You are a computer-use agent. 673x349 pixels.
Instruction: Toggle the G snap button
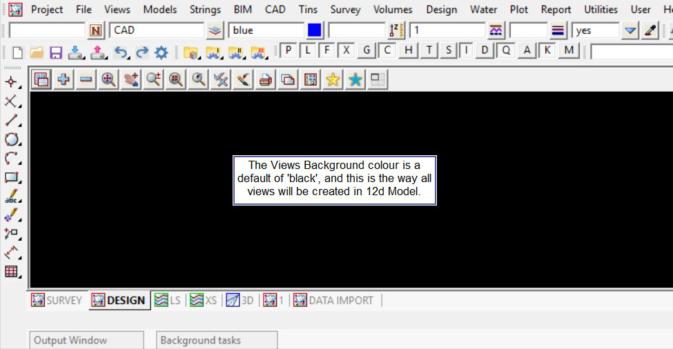(x=367, y=50)
